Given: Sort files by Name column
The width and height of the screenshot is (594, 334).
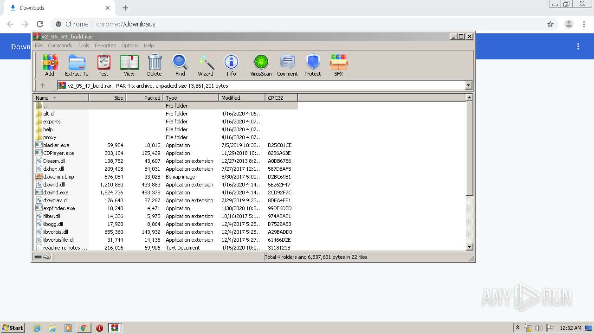Looking at the screenshot, I should (x=61, y=97).
